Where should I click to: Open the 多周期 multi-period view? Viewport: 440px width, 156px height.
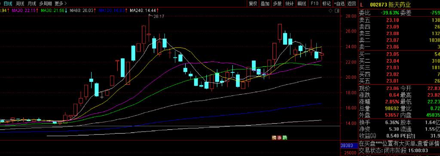46,3
